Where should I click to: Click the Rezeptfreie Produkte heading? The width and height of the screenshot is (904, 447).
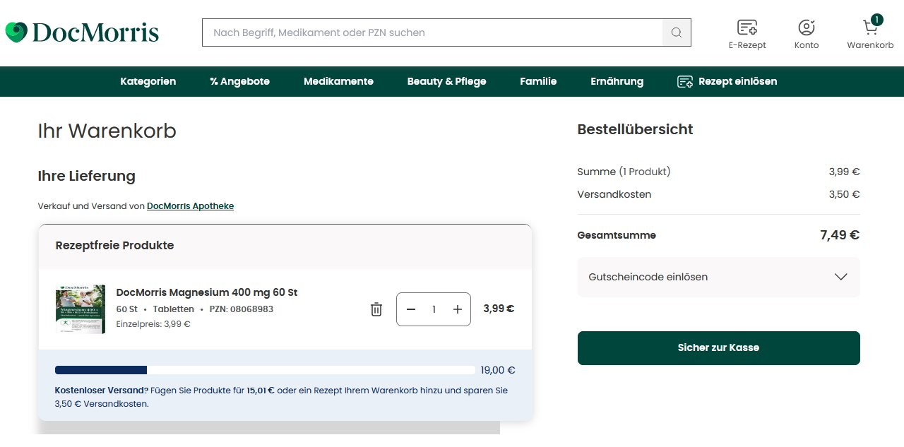pyautogui.click(x=114, y=246)
